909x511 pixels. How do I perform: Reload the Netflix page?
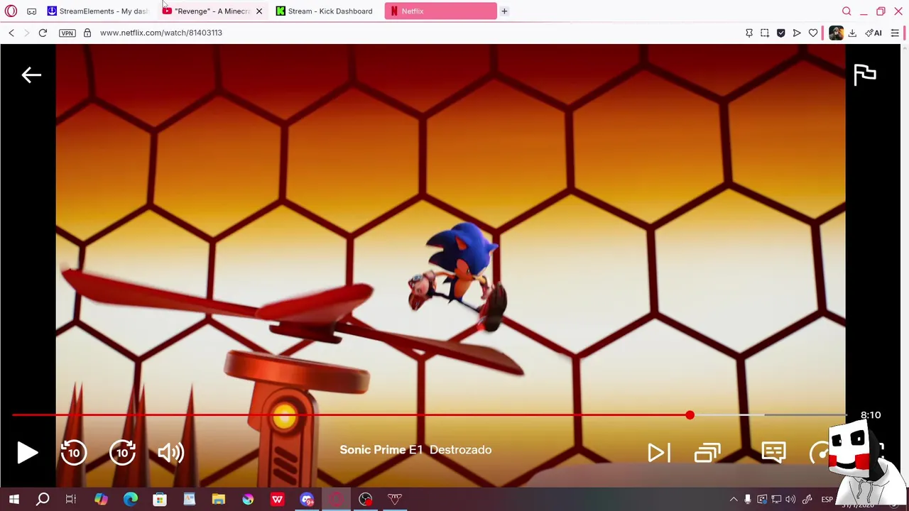(43, 33)
